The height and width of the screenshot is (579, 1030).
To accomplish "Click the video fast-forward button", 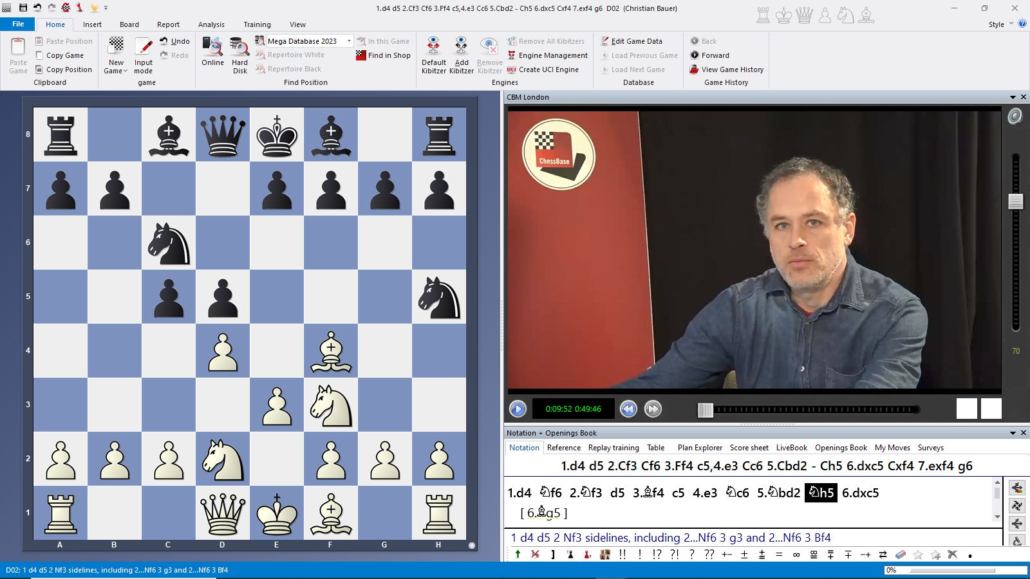I will (x=653, y=409).
